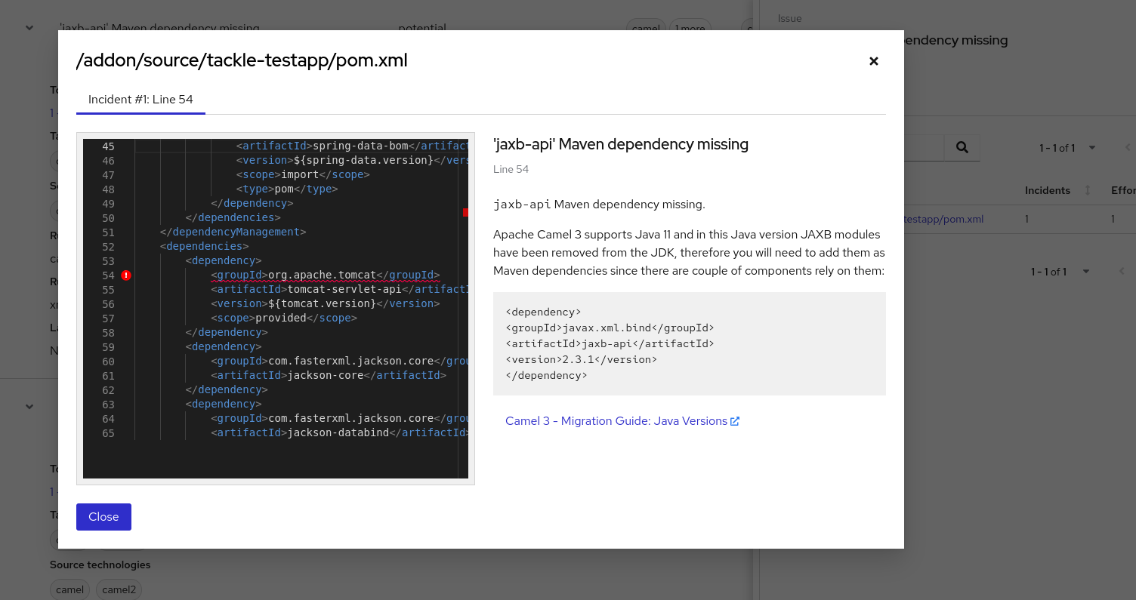Click the previous page arrow in bottom pagination
The image size is (1136, 600).
[1122, 271]
